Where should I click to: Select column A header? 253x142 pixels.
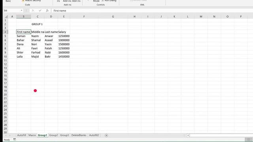[x=12, y=17]
